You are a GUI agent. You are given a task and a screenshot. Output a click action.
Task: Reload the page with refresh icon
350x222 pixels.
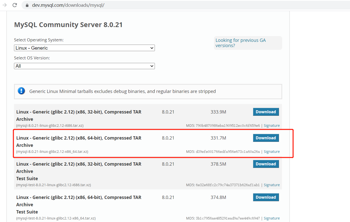(15, 5)
